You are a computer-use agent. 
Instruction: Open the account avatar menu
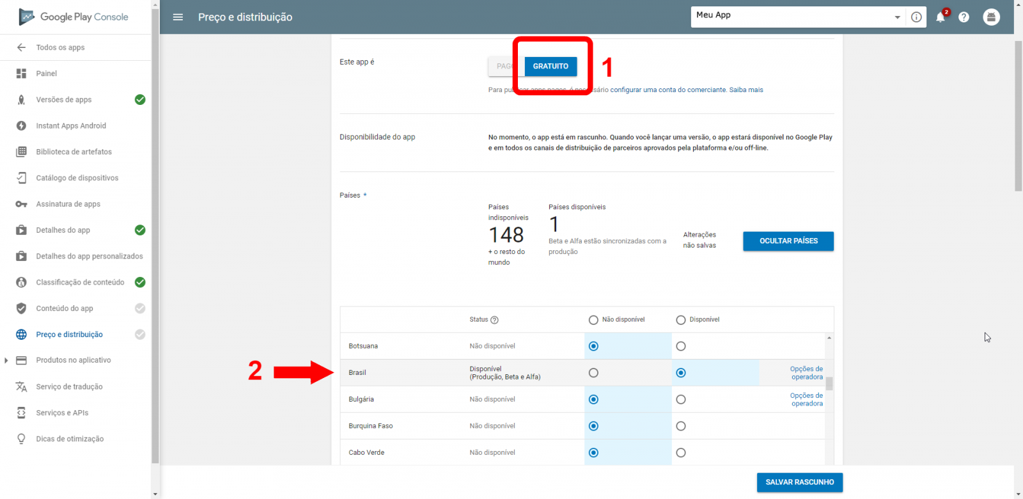(x=991, y=17)
